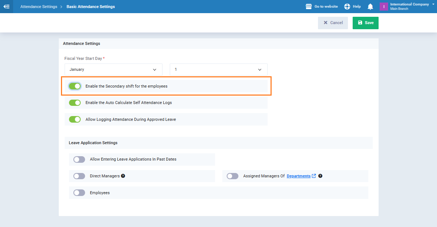Click the Assigned Managers help tooltip icon
The width and height of the screenshot is (437, 227).
[x=320, y=176]
